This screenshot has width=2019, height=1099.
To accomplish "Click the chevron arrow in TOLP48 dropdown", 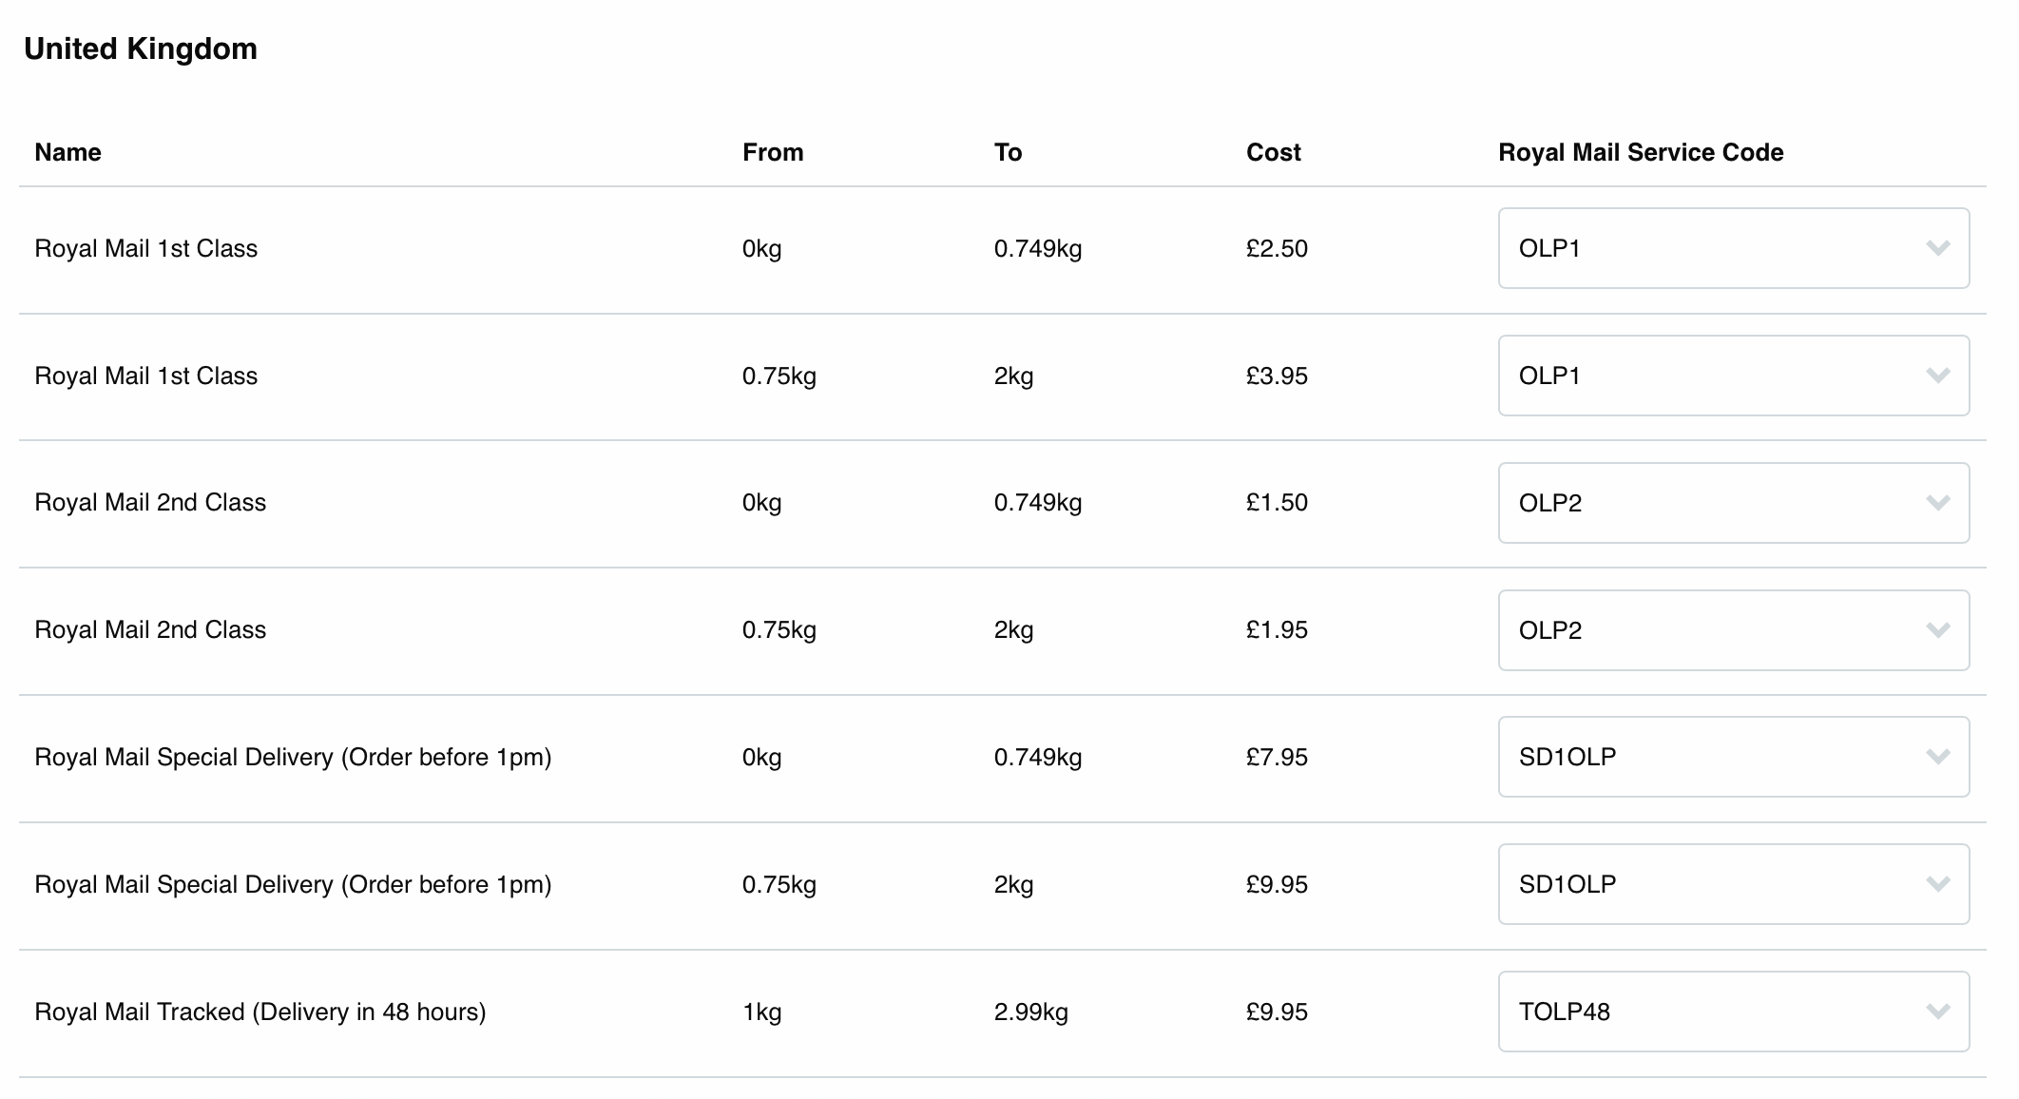I will (x=1937, y=1012).
